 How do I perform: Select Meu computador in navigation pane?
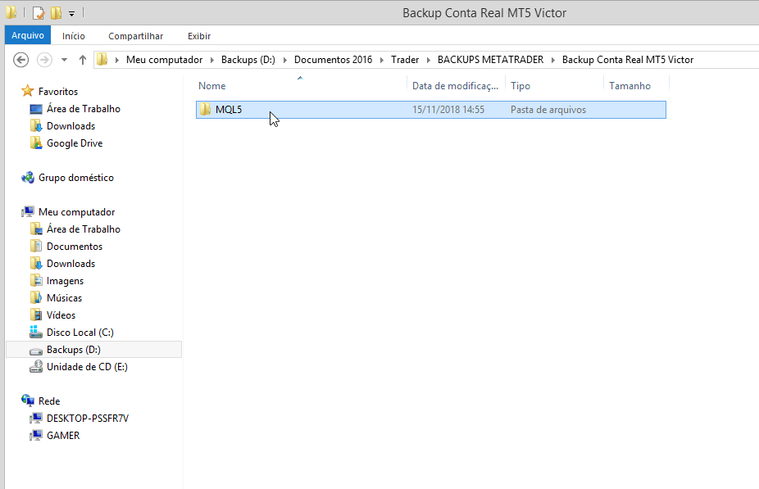tap(76, 212)
